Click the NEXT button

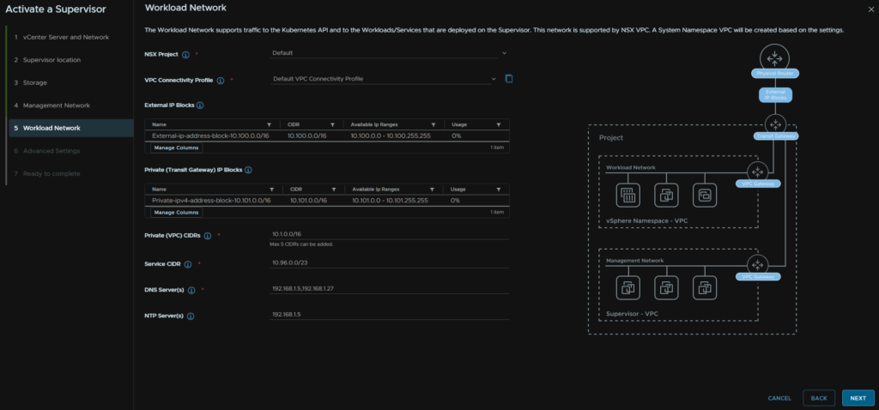[x=858, y=398]
